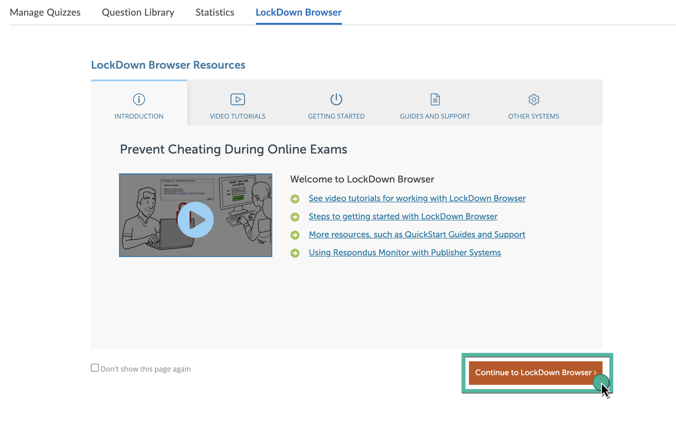
Task: Click green arrow beside video tutorials link
Action: click(295, 199)
